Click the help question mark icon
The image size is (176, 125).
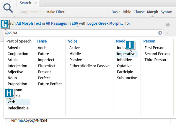click(x=168, y=25)
